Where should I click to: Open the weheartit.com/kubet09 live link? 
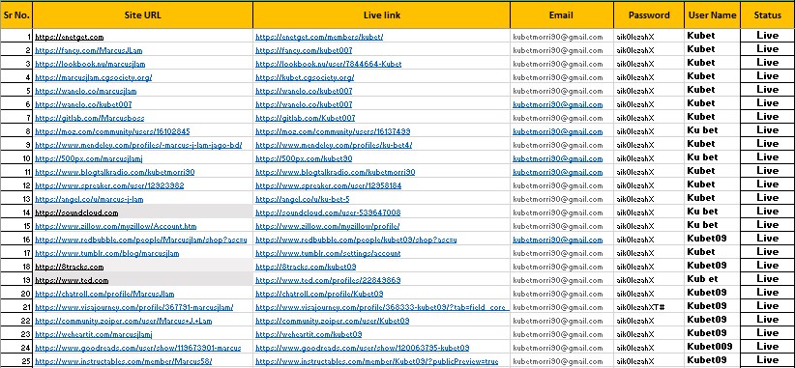point(309,334)
